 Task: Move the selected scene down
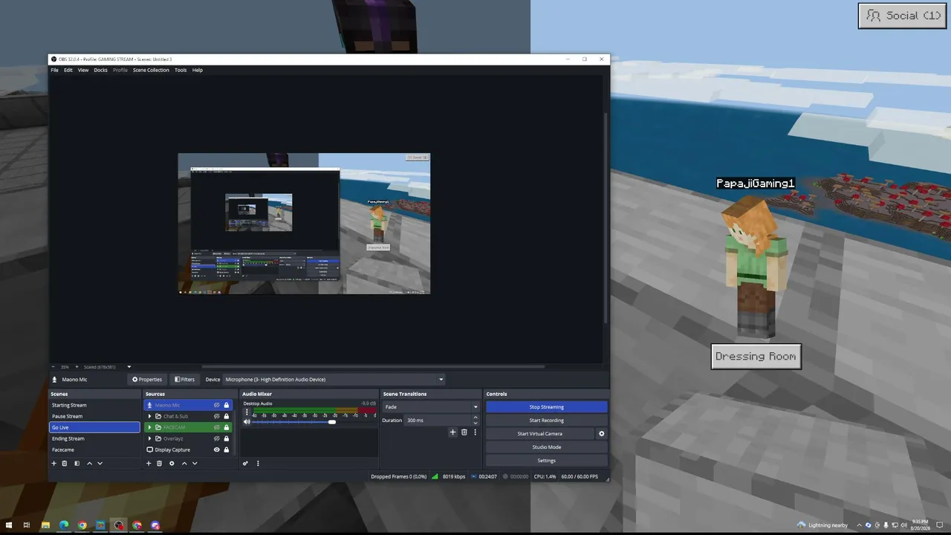(100, 464)
